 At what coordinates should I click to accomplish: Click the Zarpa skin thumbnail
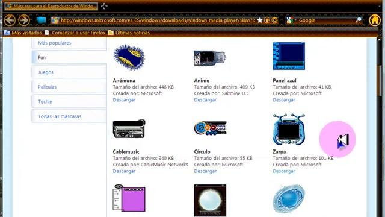289,129
